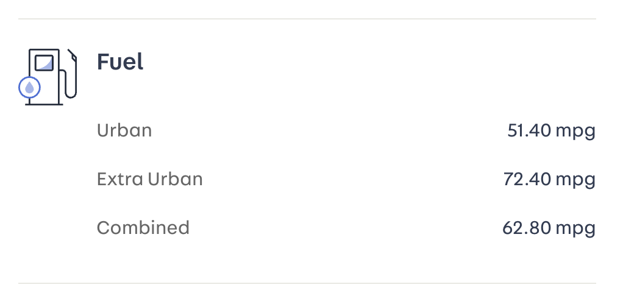Click the divider line below the Combined row
Image resolution: width=623 pixels, height=290 pixels.
point(307,283)
